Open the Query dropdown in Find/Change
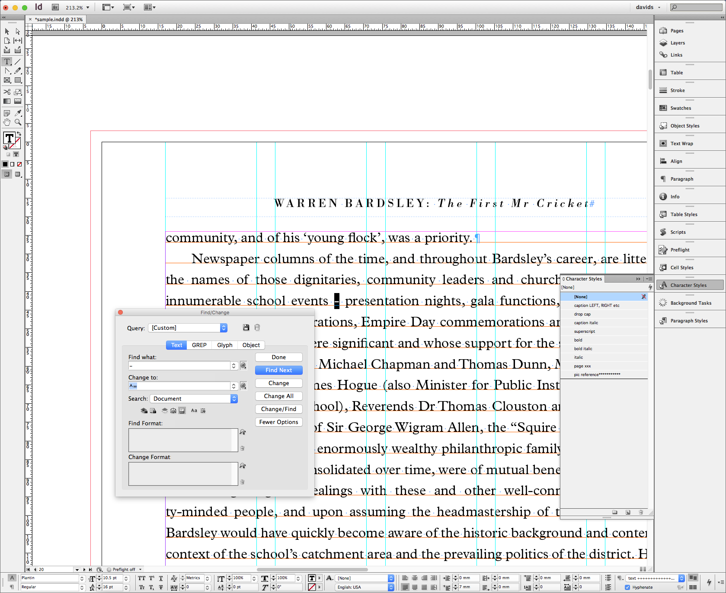The height and width of the screenshot is (593, 726). point(188,328)
